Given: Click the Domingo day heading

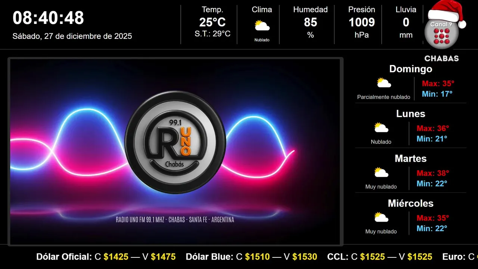Looking at the screenshot, I should tap(411, 69).
